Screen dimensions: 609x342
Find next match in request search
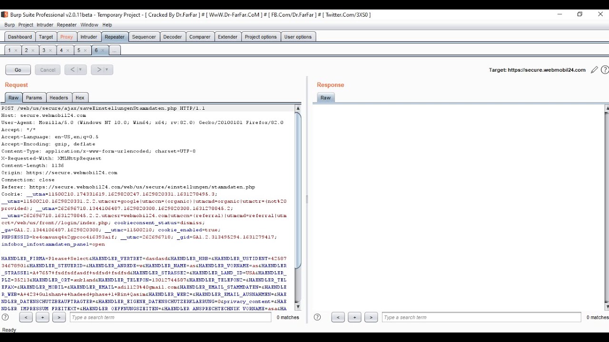pyautogui.click(x=59, y=317)
